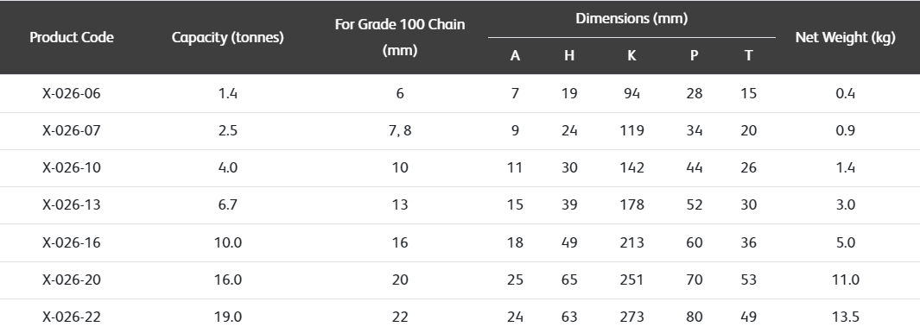920x333 pixels.
Task: Click the 19.0 tonnes capacity cell
Action: [228, 317]
